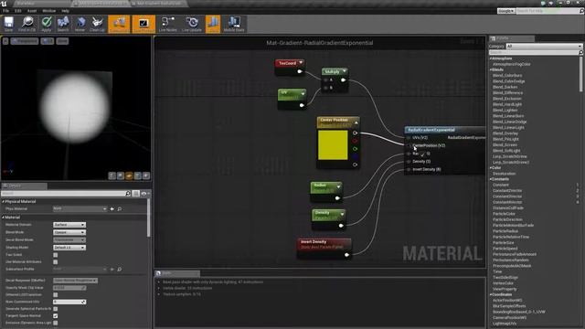Click Mobile Stats toolbar icon
Viewport: 585px width, 329px height.
pyautogui.click(x=234, y=24)
